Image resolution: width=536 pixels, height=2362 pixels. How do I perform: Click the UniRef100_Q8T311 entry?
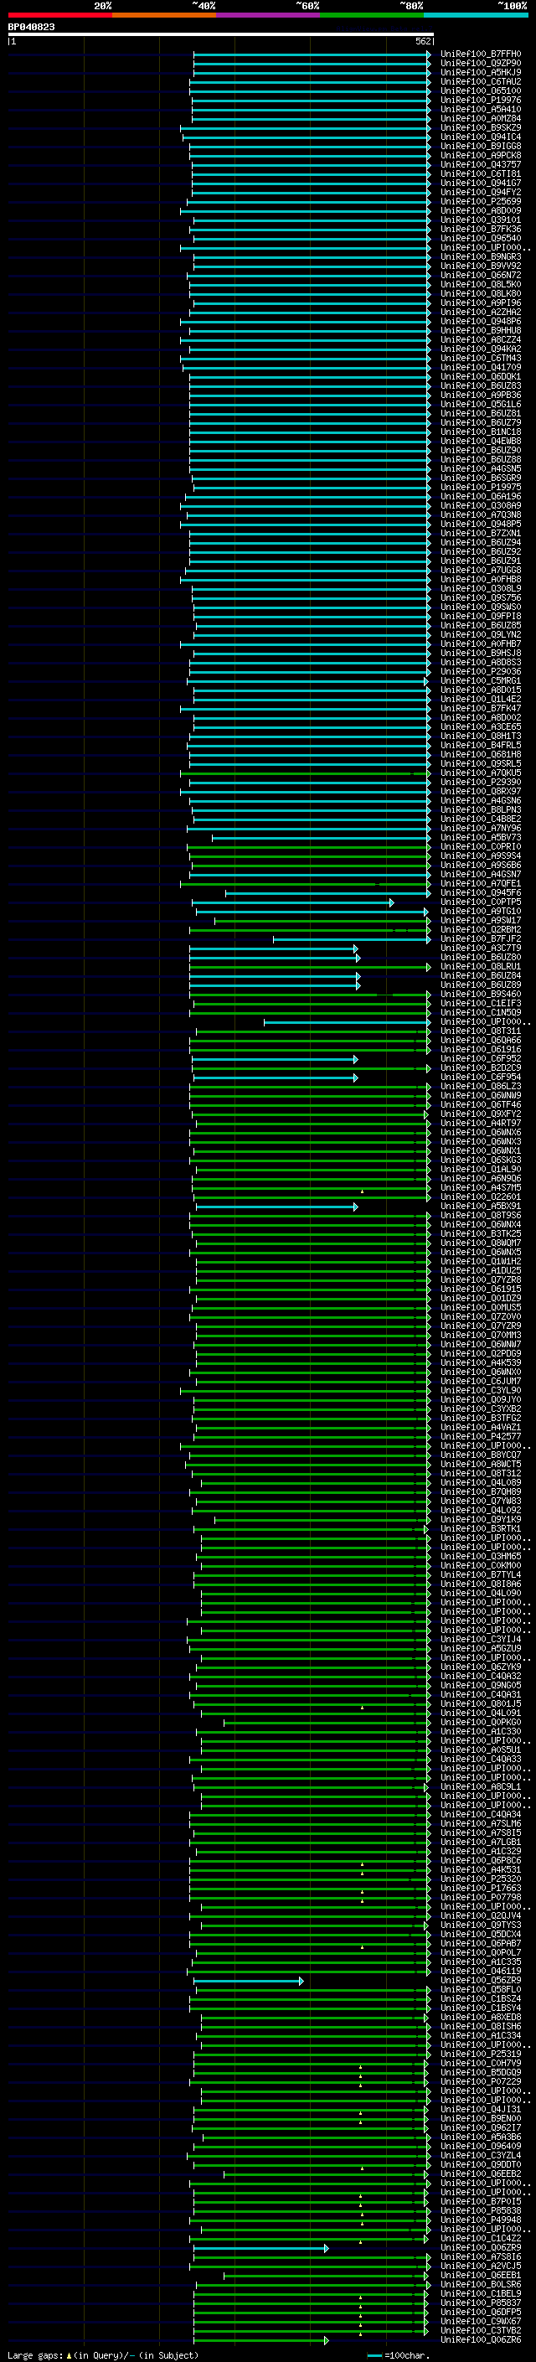[x=481, y=1031]
